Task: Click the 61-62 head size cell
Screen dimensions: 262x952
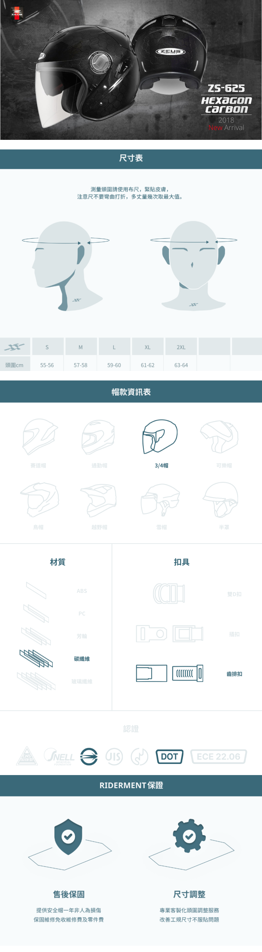Action: coord(147,365)
